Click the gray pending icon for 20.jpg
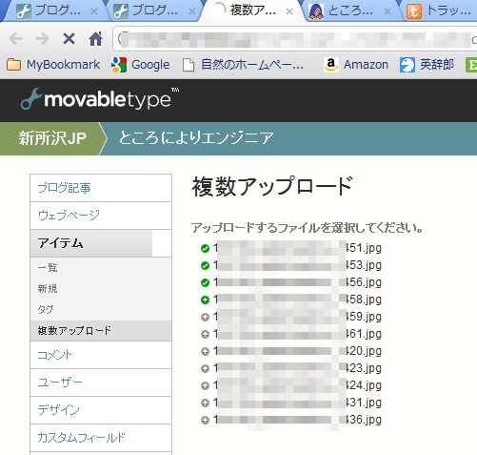 point(205,351)
